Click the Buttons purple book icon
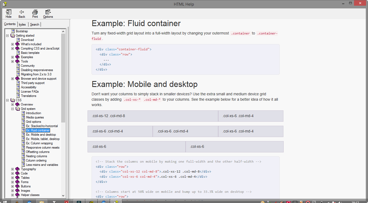This screenshot has height=203, width=368. [18, 186]
